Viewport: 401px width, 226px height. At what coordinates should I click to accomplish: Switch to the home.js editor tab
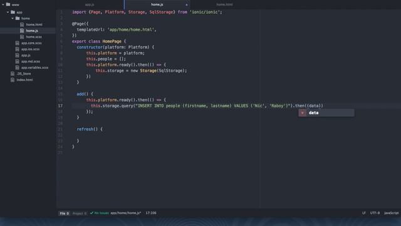point(157,4)
